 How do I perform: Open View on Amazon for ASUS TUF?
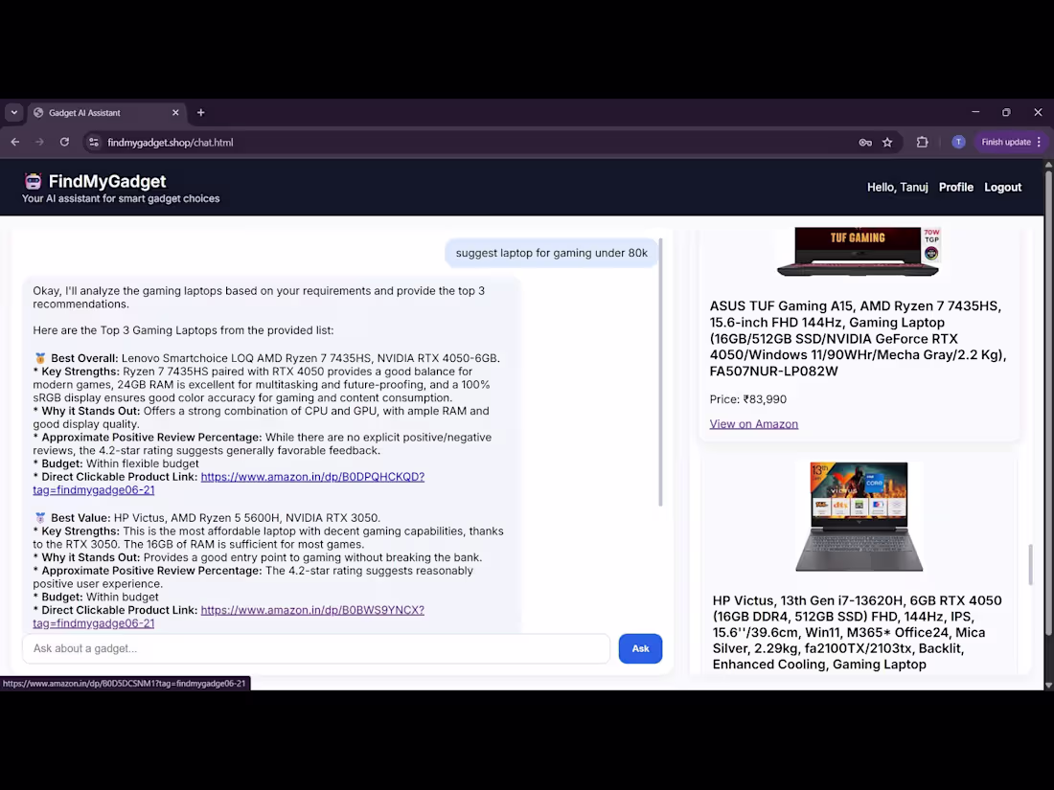(753, 424)
